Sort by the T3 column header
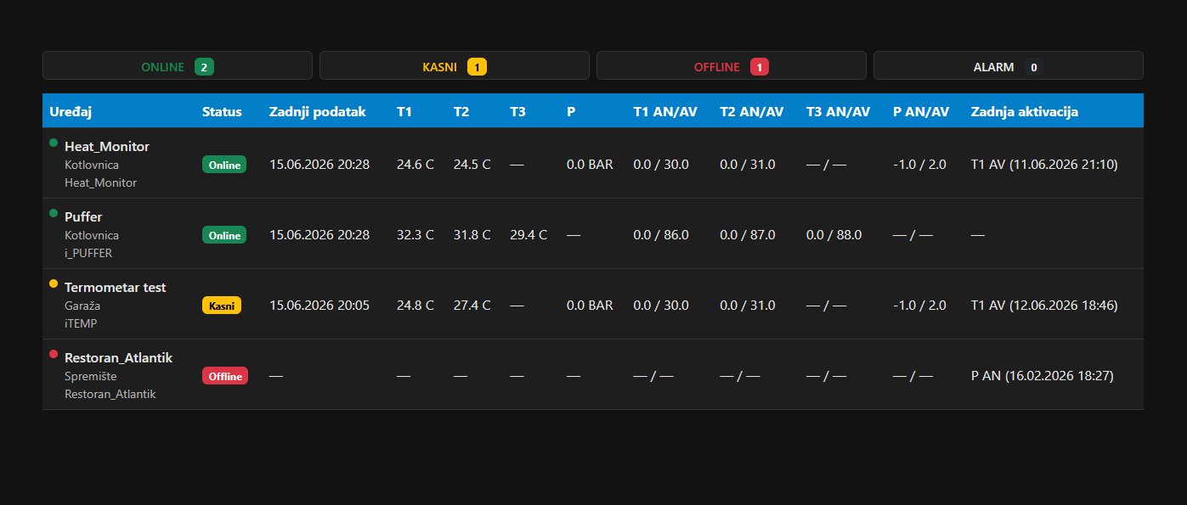 (517, 111)
